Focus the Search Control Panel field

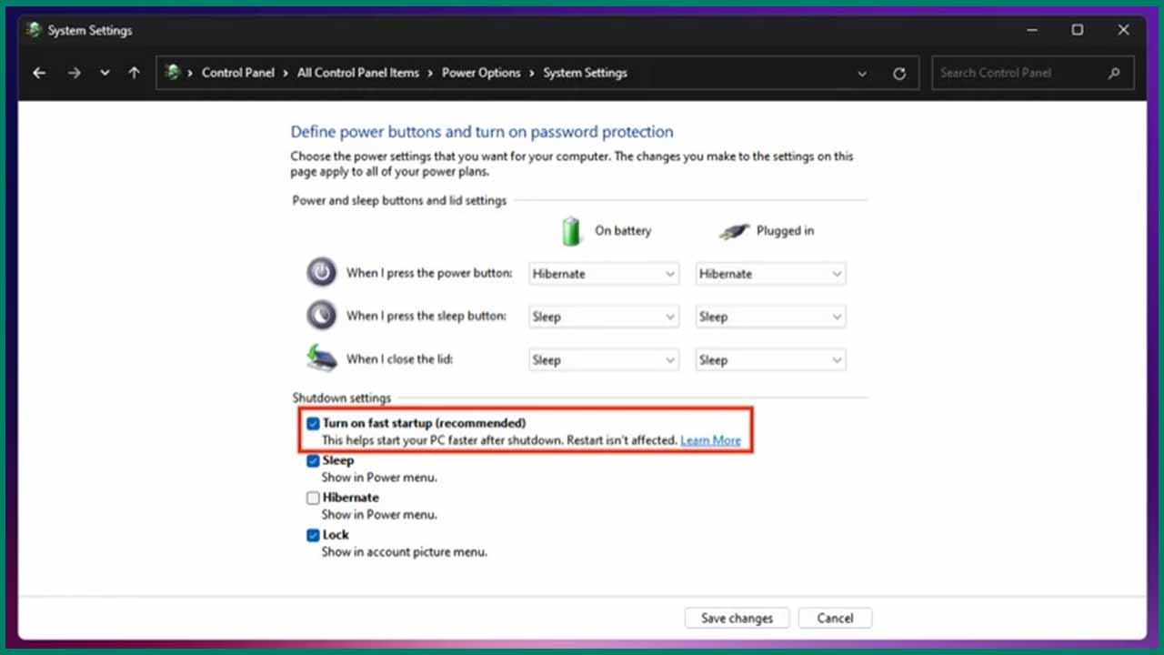click(x=1032, y=73)
